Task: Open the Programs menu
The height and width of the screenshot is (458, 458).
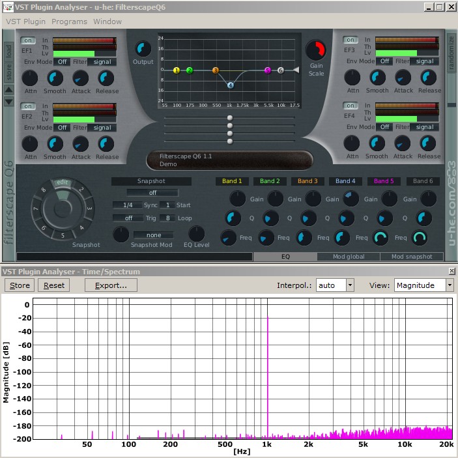Action: coord(69,21)
